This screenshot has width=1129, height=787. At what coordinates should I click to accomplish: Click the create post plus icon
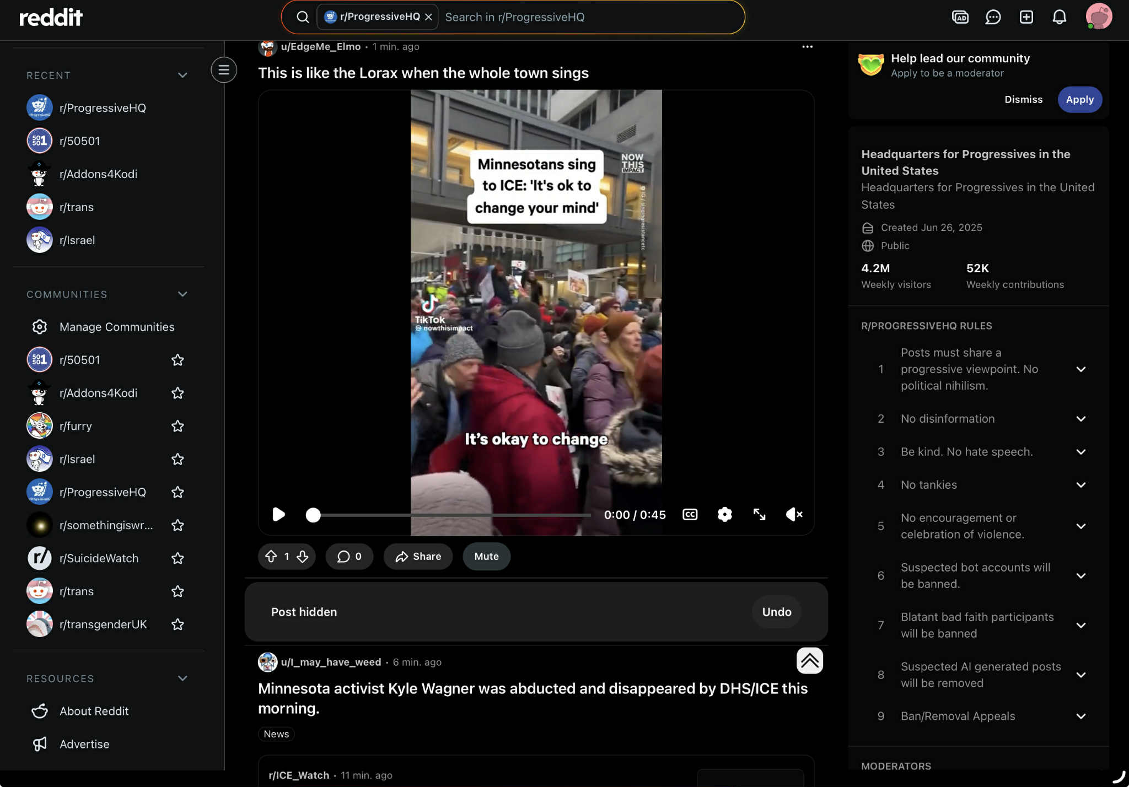(1026, 17)
